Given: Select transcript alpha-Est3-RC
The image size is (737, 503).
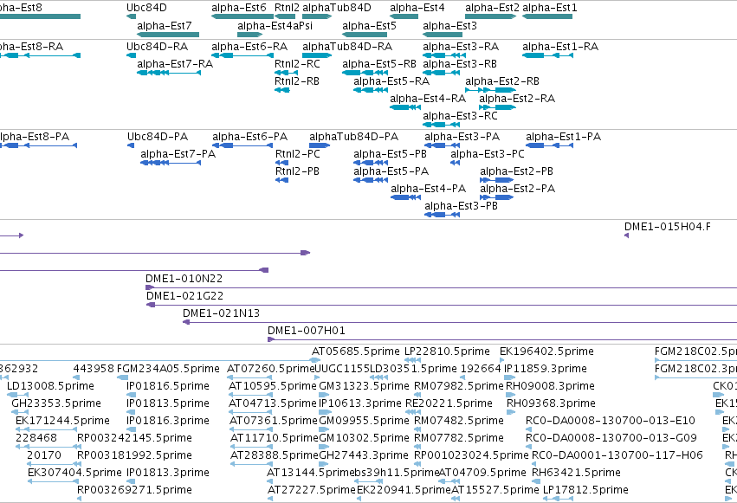Looking at the screenshot, I should click(460, 116).
